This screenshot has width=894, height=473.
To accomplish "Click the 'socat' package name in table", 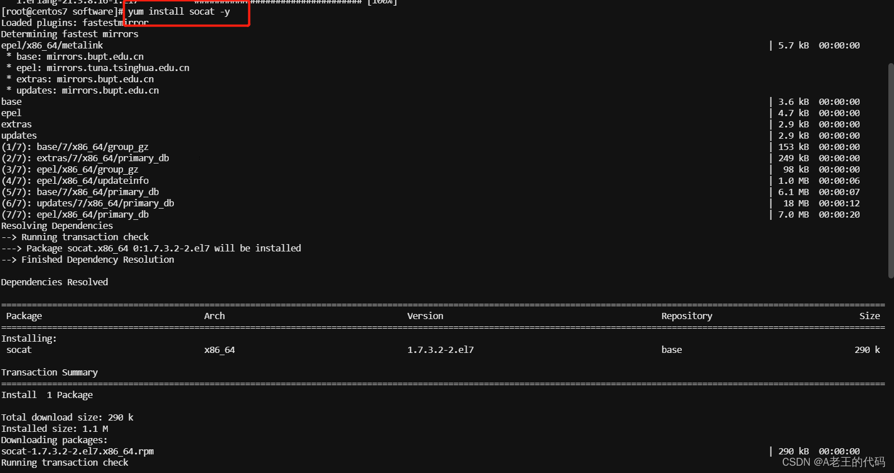I will point(19,350).
